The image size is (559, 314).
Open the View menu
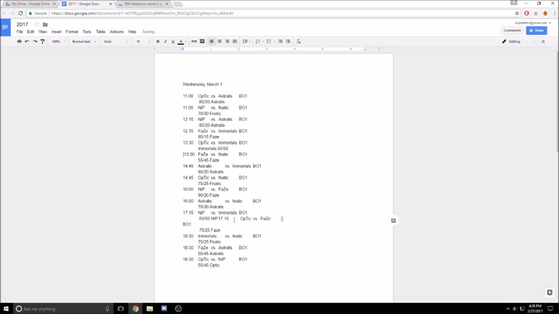pos(43,32)
